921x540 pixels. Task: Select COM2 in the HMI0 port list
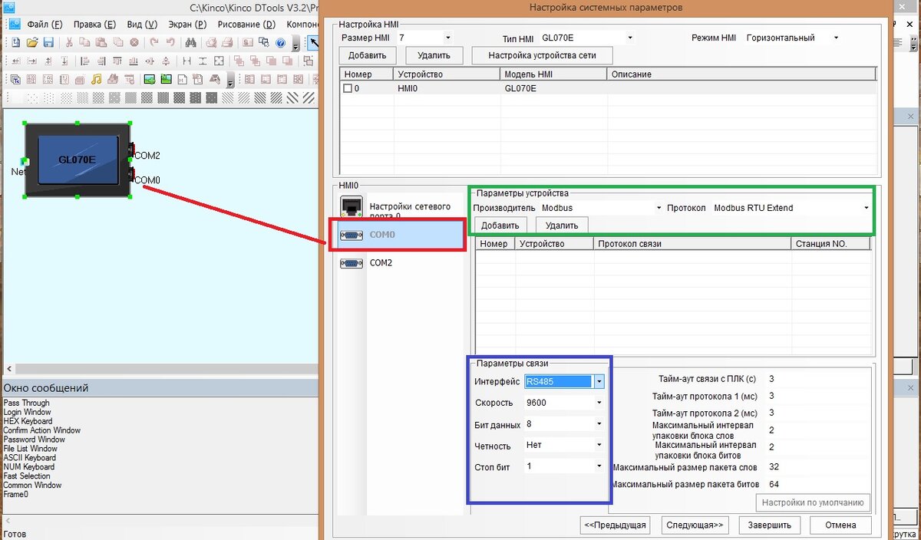(x=402, y=262)
